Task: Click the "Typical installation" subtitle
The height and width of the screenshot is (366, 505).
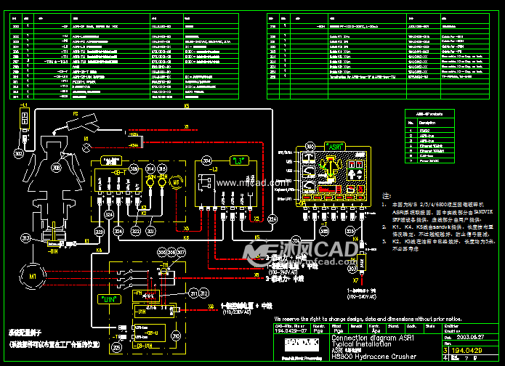Action: [x=361, y=344]
